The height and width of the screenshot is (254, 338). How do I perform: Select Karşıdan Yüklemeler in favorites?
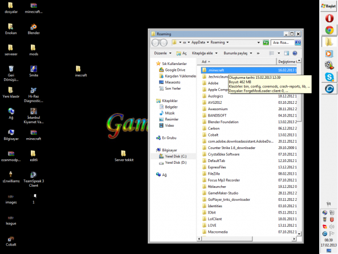pyautogui.click(x=177, y=76)
